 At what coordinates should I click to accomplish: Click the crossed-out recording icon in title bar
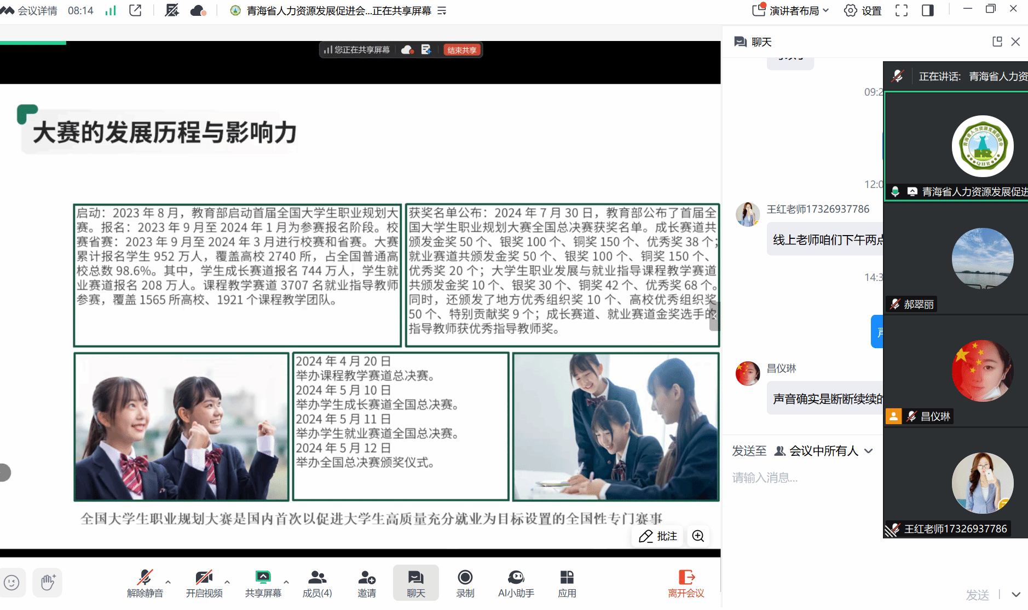[x=172, y=10]
